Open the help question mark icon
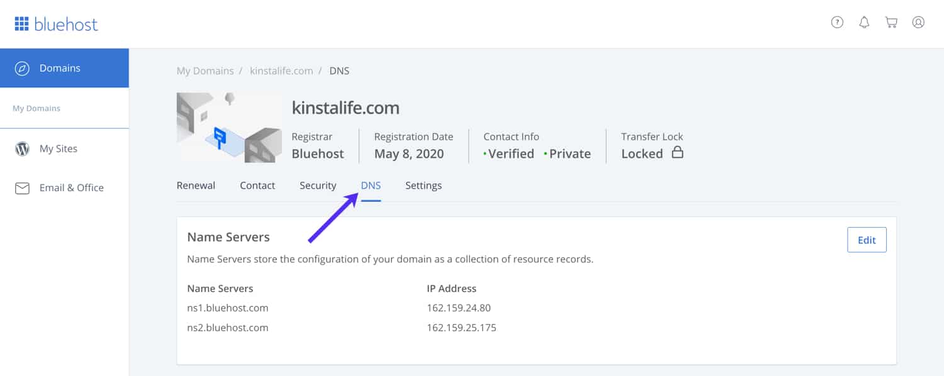 (837, 21)
